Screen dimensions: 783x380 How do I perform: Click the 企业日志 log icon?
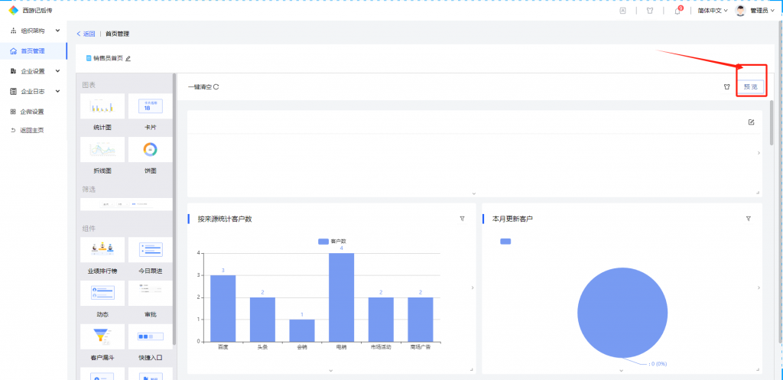point(13,92)
